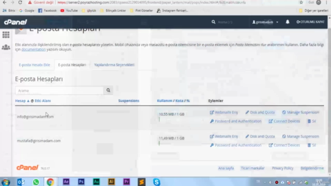
Task: Open Password and Authentication for mustafa account
Action: (x=236, y=145)
